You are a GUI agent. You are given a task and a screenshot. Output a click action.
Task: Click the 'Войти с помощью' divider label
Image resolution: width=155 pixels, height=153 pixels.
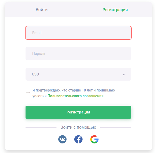(x=78, y=127)
